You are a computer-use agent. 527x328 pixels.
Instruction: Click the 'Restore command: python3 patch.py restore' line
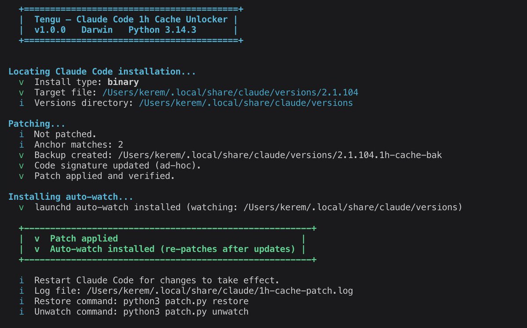(x=141, y=301)
